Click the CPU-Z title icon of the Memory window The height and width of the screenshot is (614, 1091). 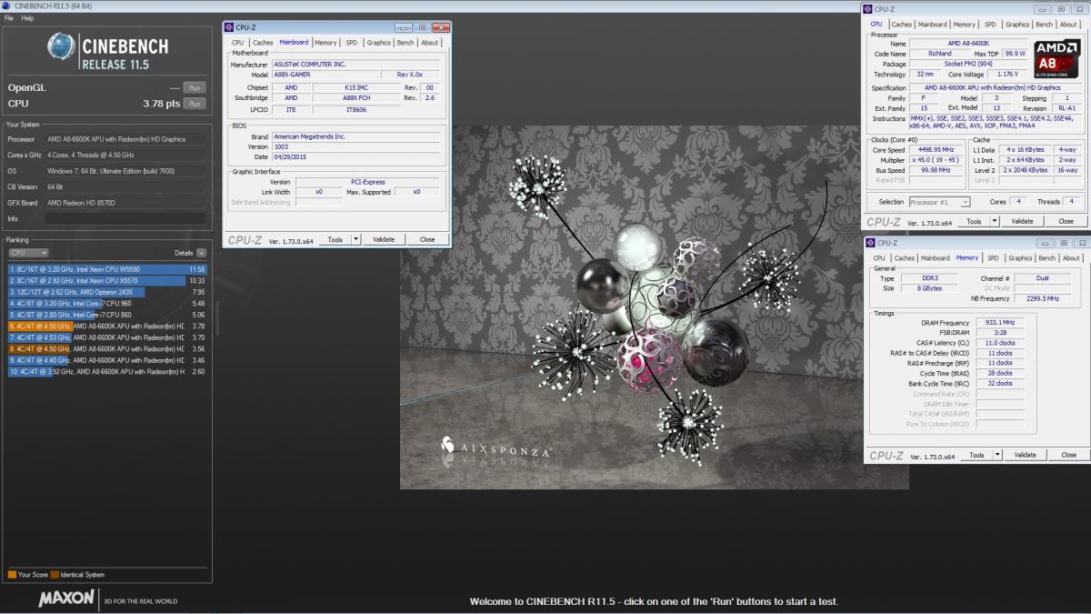871,243
